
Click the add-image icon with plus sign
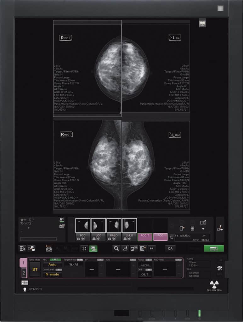pyautogui.click(x=182, y=228)
